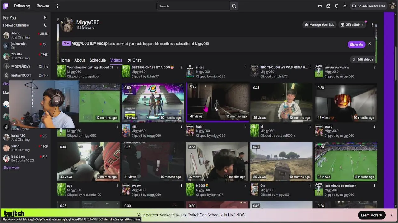
Task: Collapse the For You sidebar
Action: point(45,18)
